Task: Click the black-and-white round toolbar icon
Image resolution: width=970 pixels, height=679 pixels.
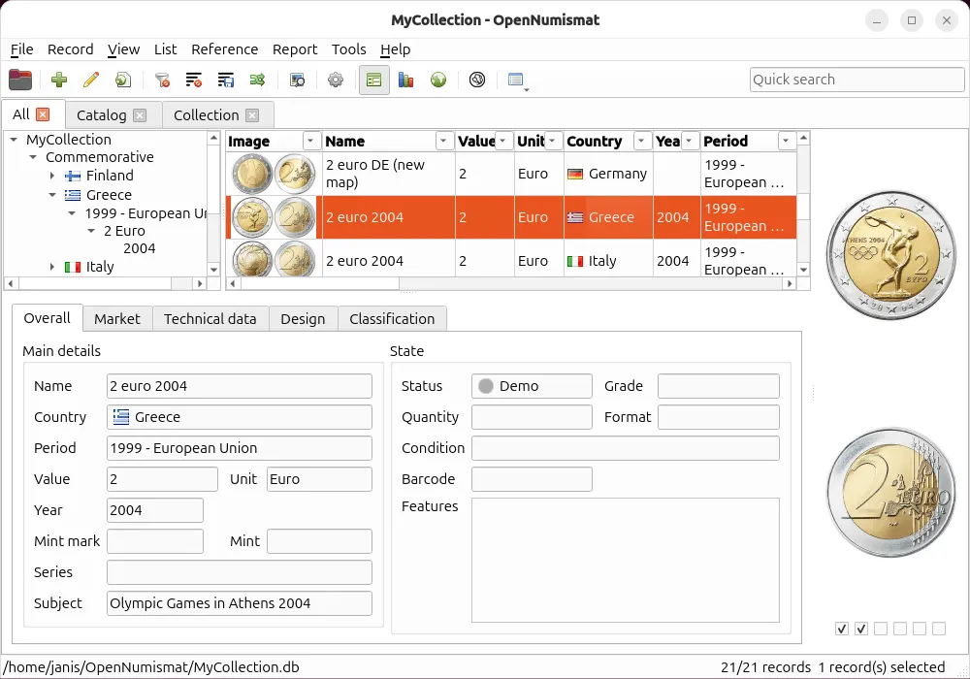Action: click(477, 80)
